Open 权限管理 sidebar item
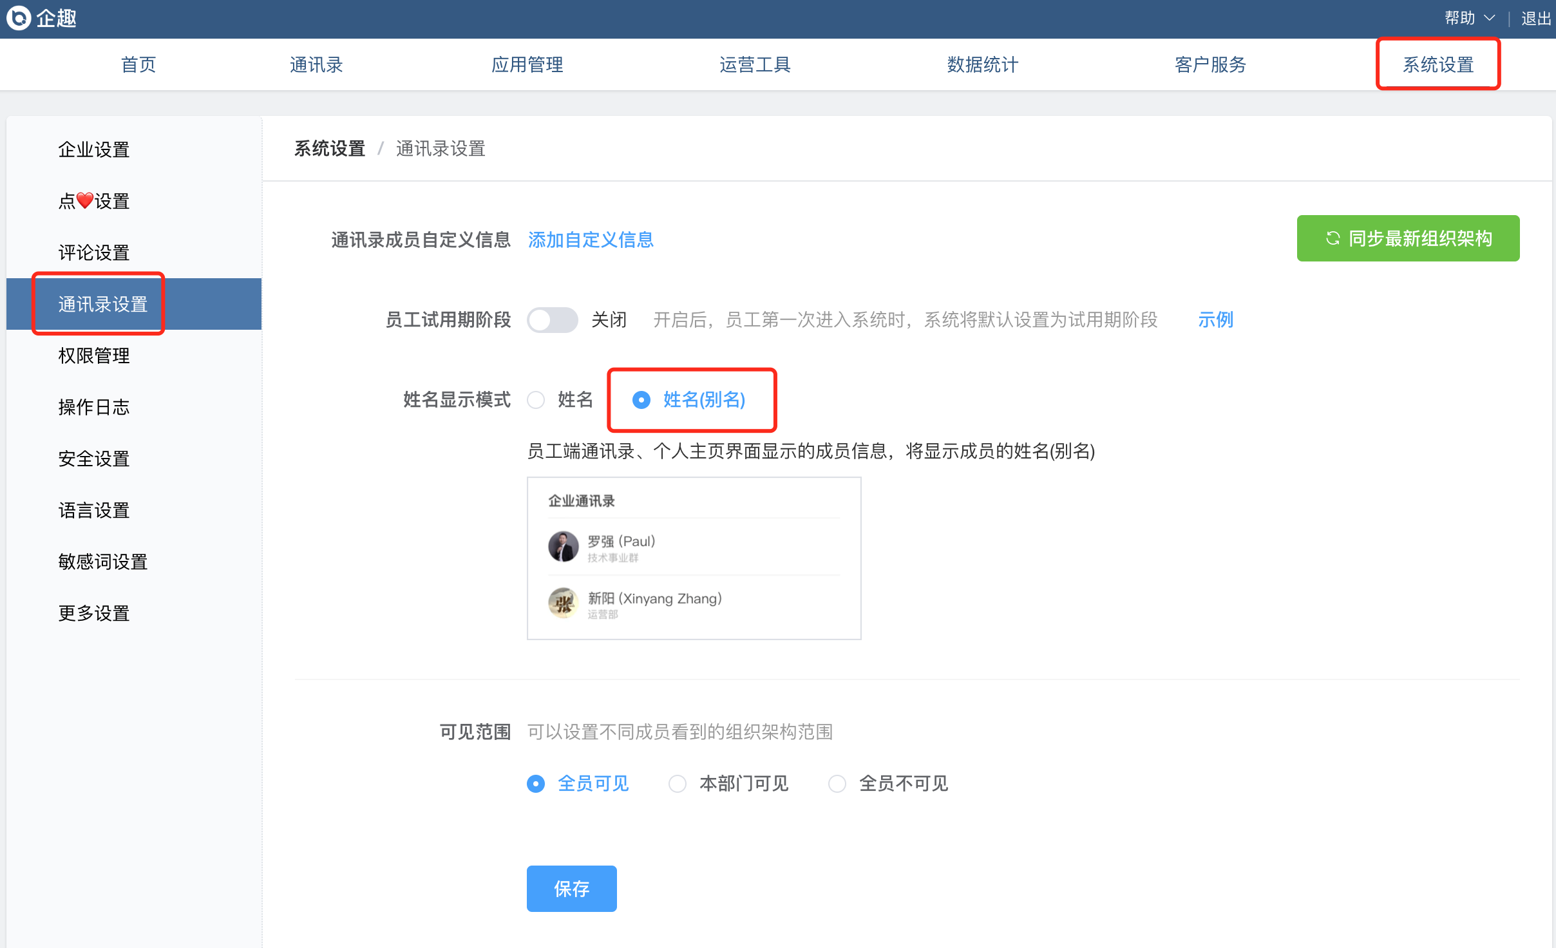The width and height of the screenshot is (1556, 948). [94, 355]
